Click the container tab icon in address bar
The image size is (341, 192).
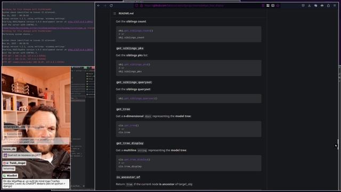pos(273,6)
